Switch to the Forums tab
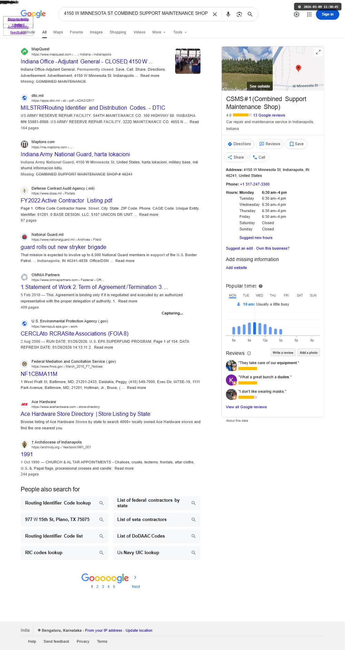The image size is (349, 650). (x=76, y=32)
